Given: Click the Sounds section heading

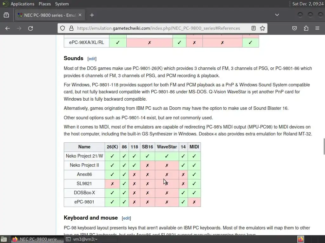Looking at the screenshot, I should click(x=74, y=58).
